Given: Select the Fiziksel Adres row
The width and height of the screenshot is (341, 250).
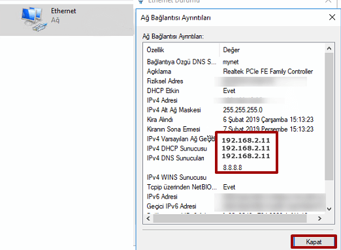Looking at the screenshot, I should tap(234, 81).
